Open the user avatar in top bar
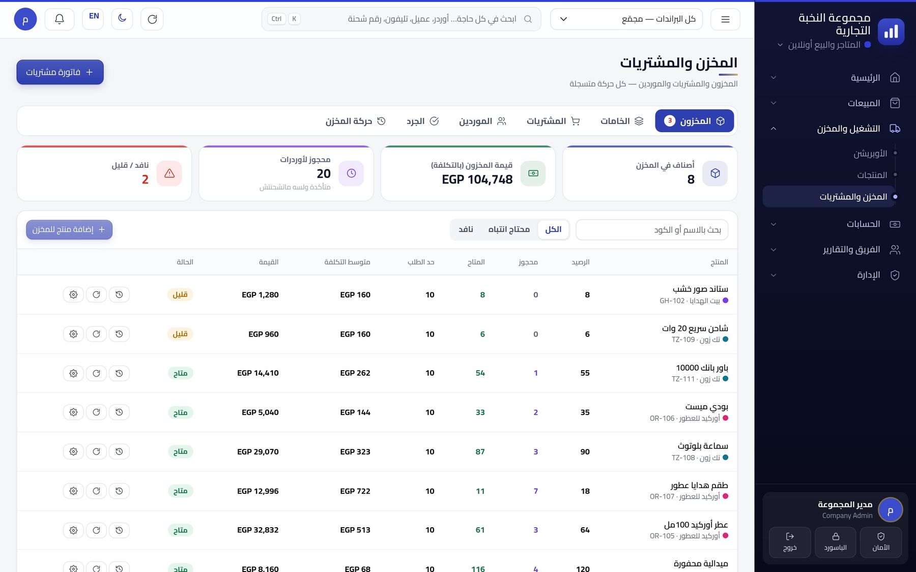Screen dimensions: 916x572 pos(25,19)
